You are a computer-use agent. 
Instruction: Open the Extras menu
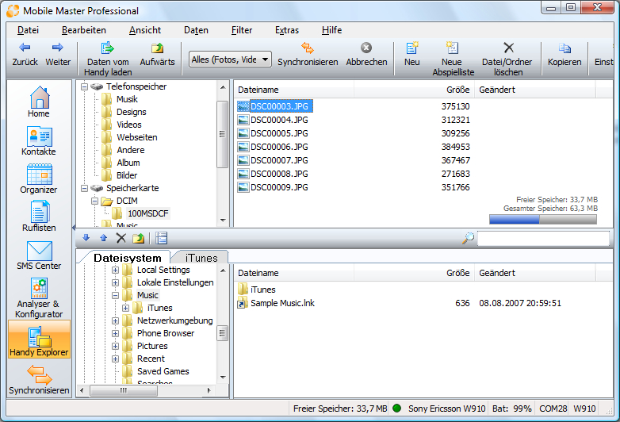pos(287,30)
